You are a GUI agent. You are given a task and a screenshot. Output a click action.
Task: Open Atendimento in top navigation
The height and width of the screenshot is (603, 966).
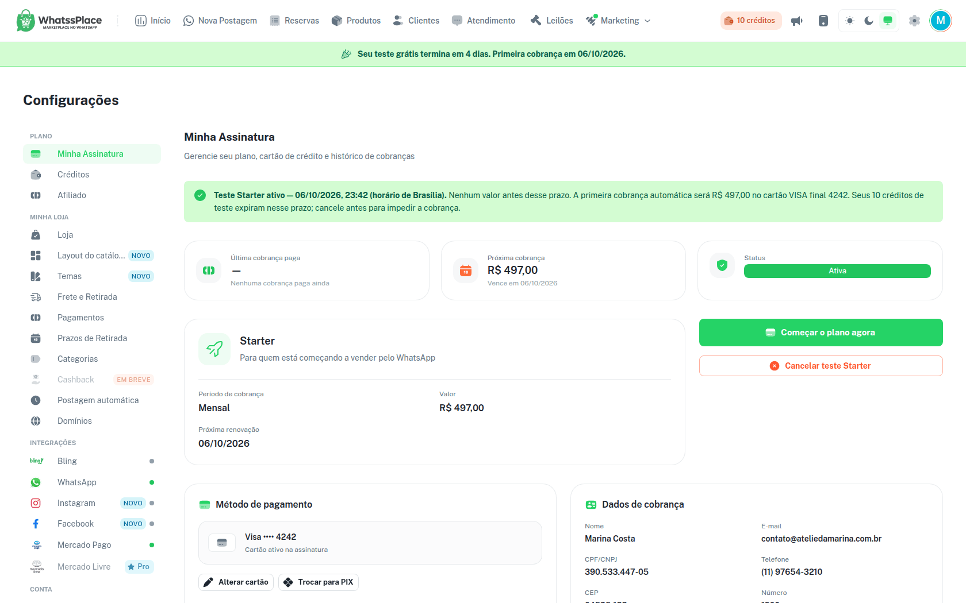click(x=484, y=21)
